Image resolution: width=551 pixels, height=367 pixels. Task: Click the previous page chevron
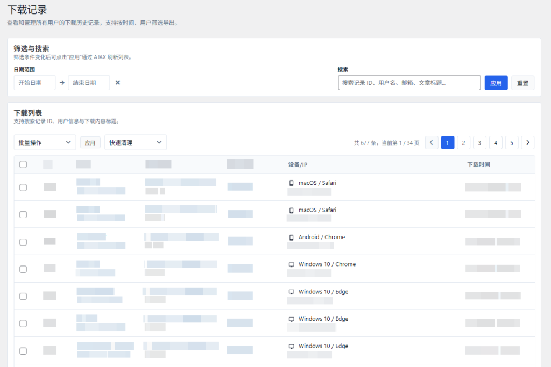pyautogui.click(x=431, y=142)
